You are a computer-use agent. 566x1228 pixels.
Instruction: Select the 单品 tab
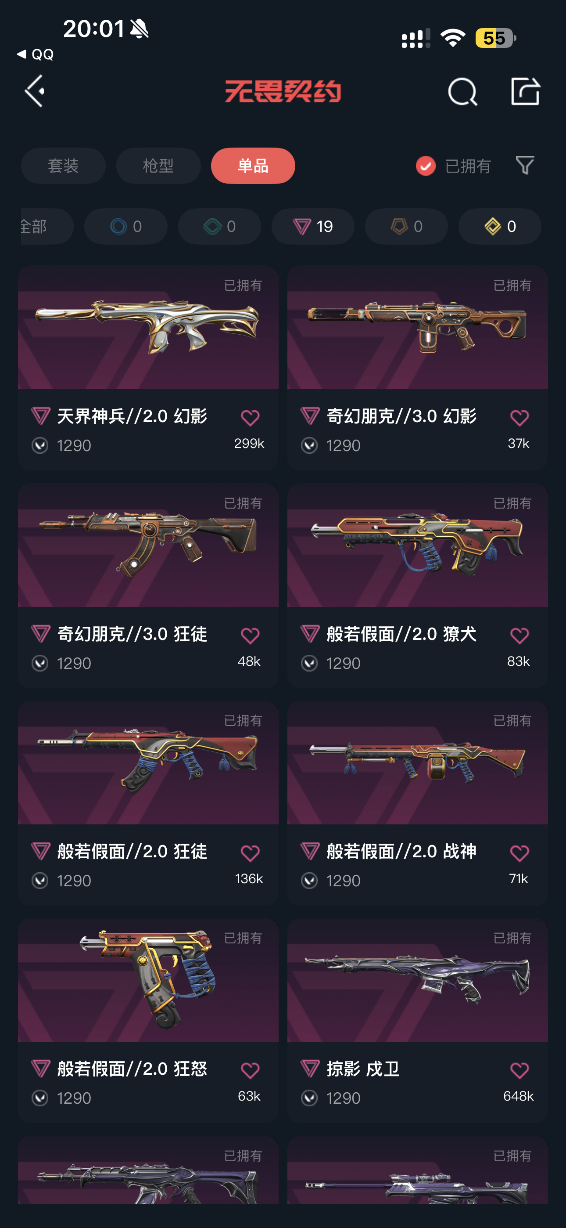pyautogui.click(x=253, y=166)
